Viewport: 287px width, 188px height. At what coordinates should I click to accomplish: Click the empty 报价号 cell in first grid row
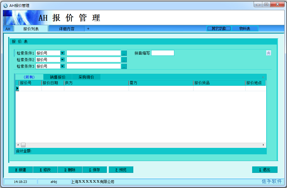[x=30, y=88]
